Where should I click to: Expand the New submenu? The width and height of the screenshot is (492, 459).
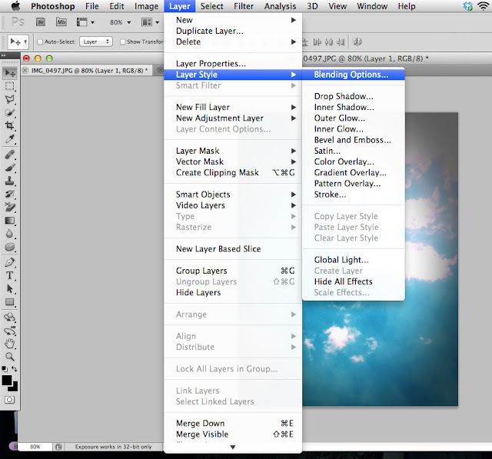(x=233, y=20)
